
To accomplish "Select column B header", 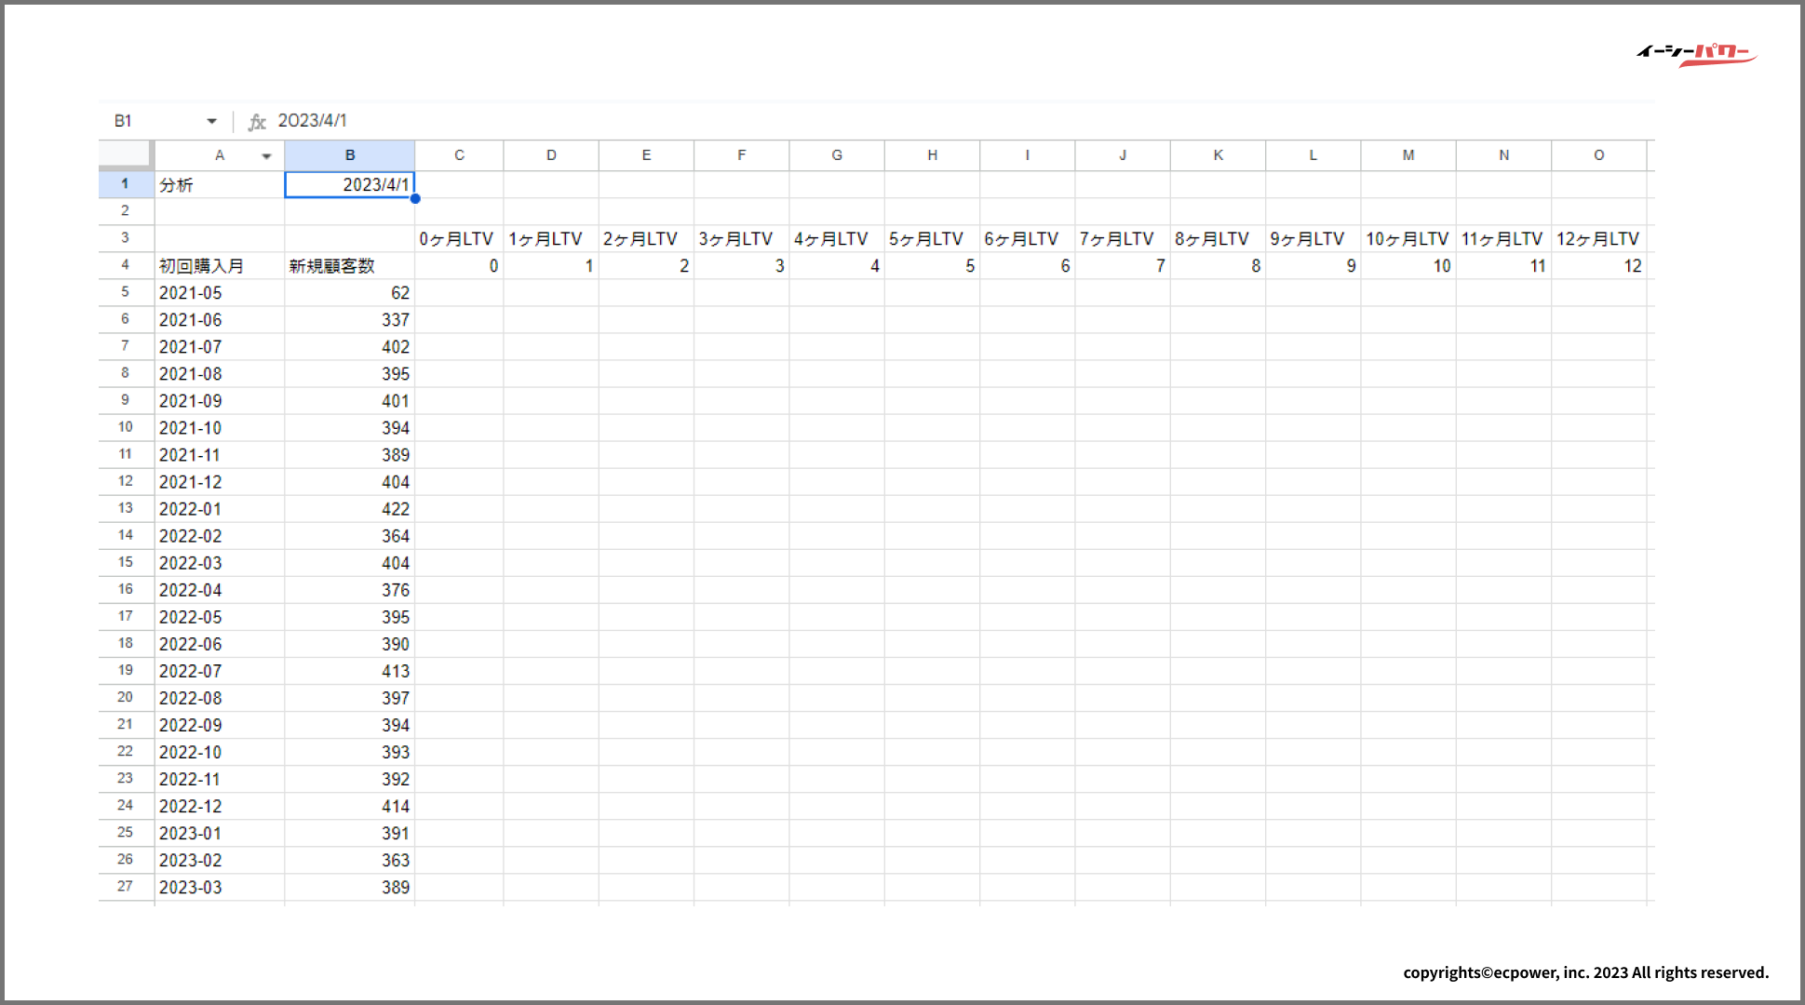I will tap(349, 155).
